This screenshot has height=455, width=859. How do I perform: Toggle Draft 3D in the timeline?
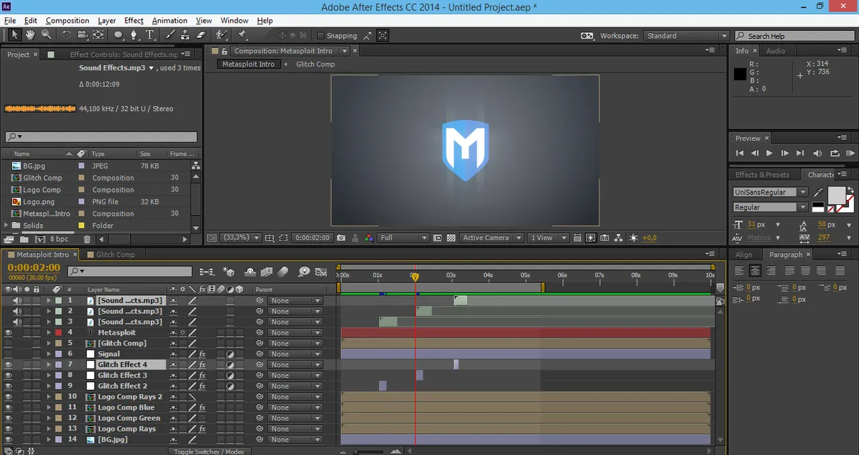(x=229, y=272)
